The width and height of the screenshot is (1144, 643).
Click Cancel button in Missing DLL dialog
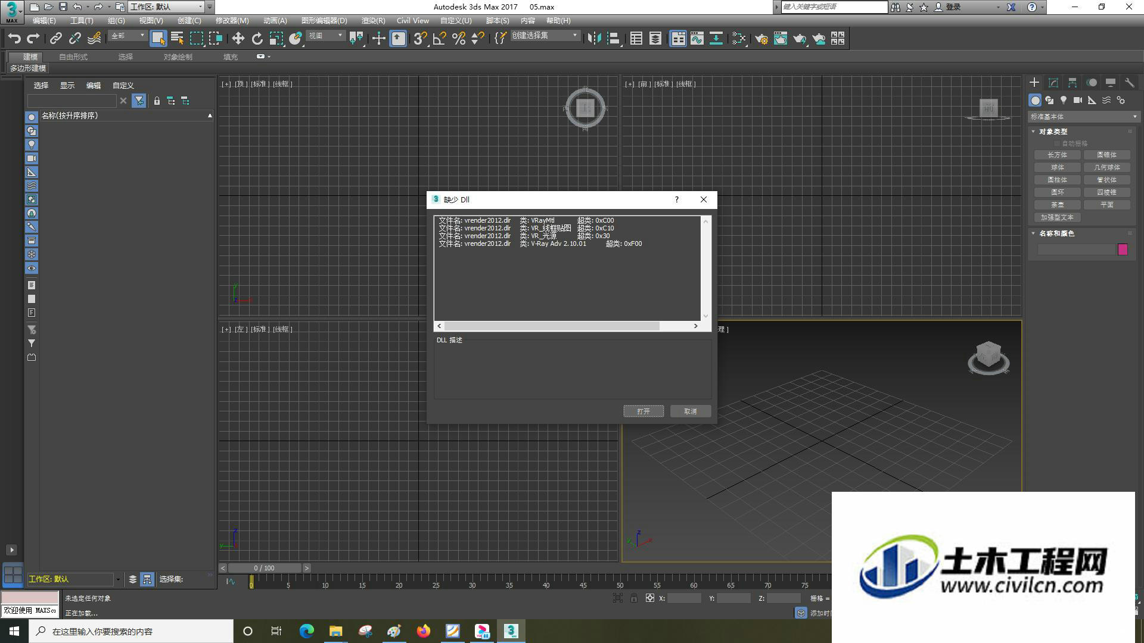point(691,411)
